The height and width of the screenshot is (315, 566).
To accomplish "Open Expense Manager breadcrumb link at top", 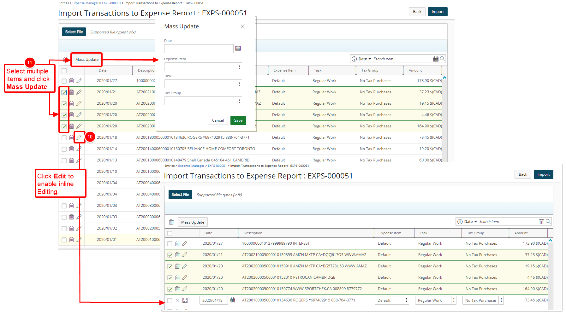I will [85, 3].
